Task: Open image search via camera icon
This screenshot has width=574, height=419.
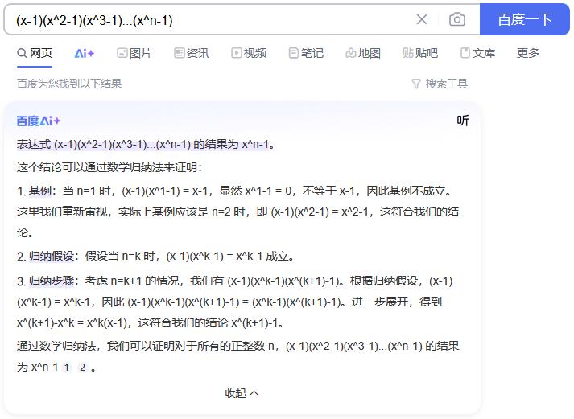Action: [456, 19]
